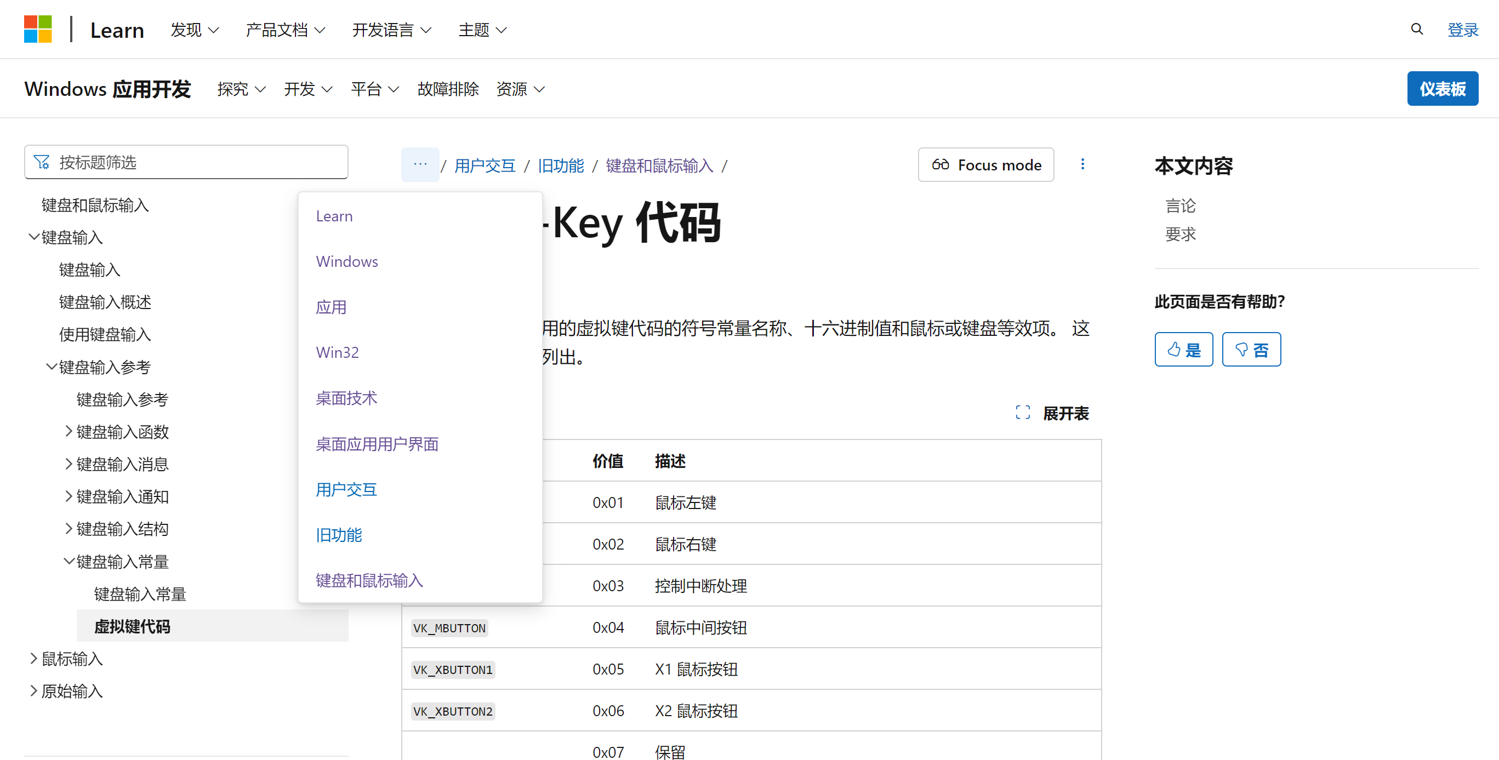This screenshot has width=1499, height=760.
Task: Choose 键盘和鼠标输入 in breadcrumb dropdown
Action: click(x=369, y=580)
